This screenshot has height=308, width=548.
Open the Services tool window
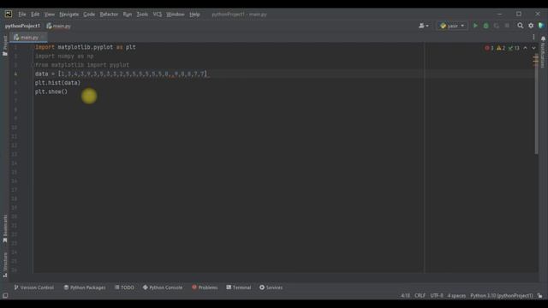point(271,287)
